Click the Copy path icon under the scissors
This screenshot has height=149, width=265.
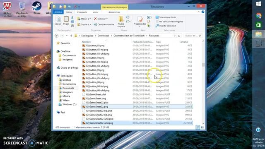[72, 22]
